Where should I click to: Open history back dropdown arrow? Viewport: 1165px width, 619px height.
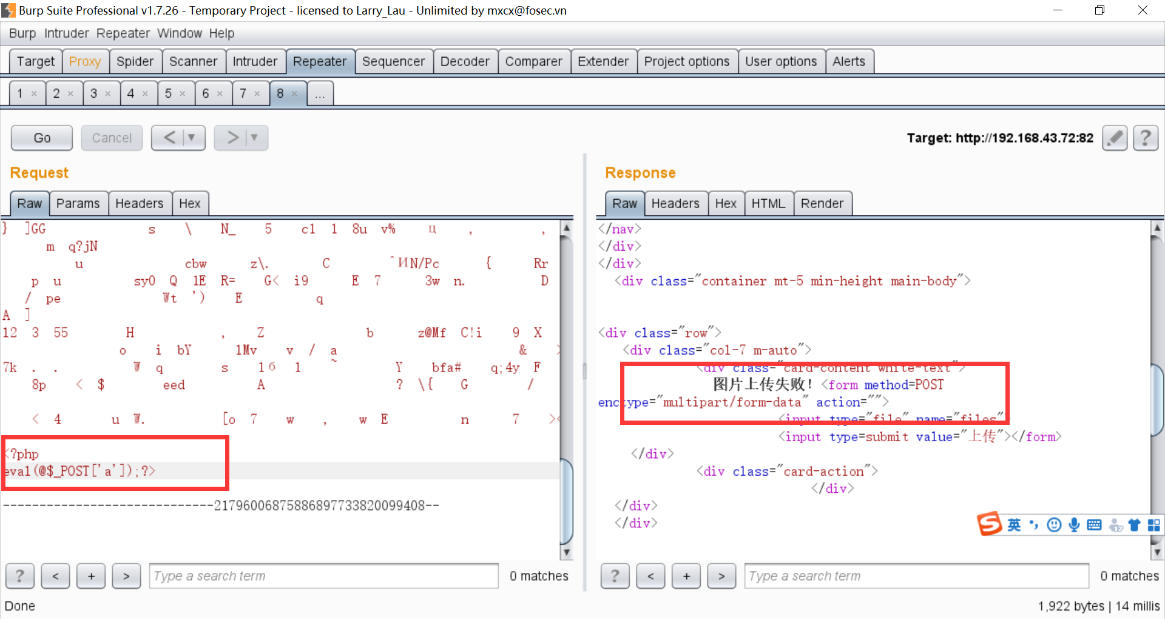pyautogui.click(x=192, y=138)
